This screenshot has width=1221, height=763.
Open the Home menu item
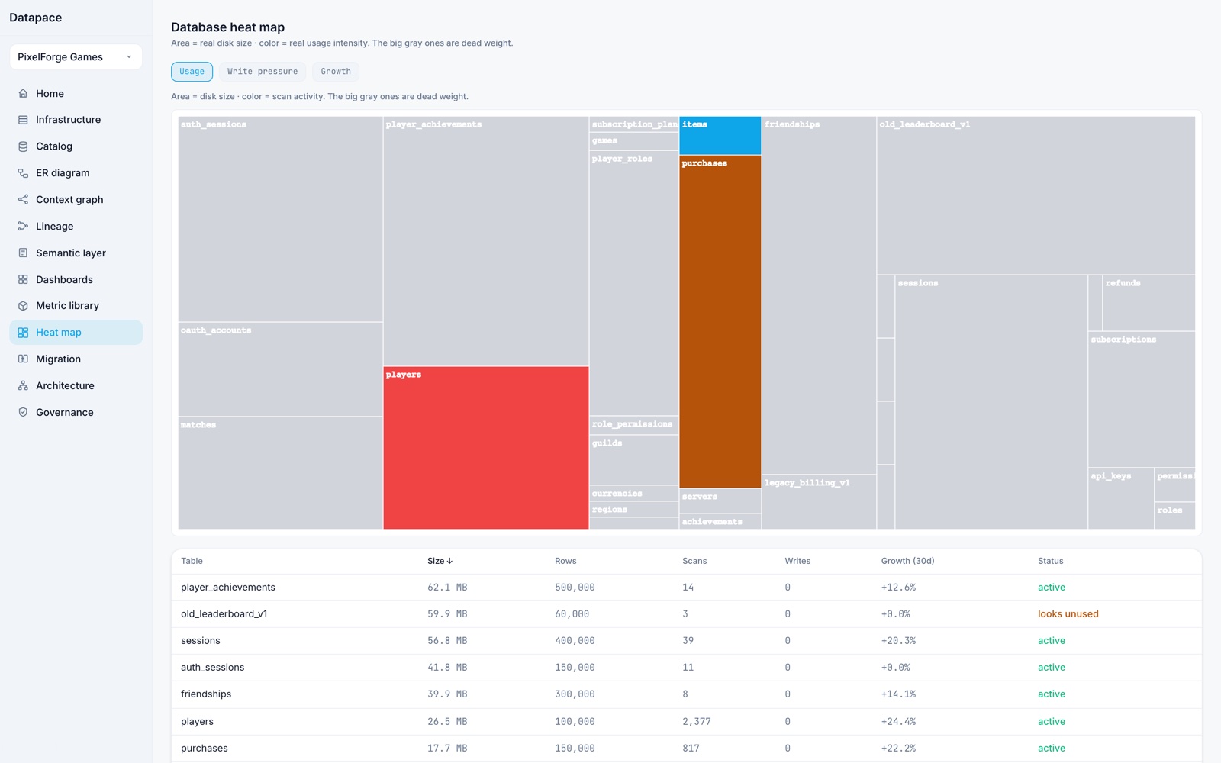click(x=76, y=93)
